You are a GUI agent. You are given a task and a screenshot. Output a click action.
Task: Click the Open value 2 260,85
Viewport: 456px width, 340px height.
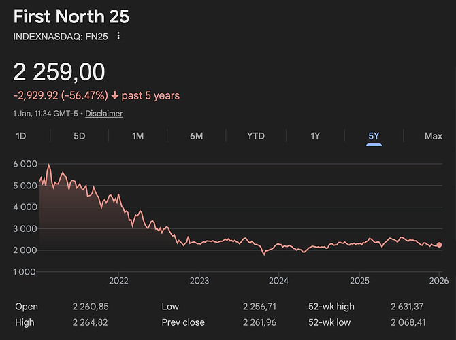(91, 307)
